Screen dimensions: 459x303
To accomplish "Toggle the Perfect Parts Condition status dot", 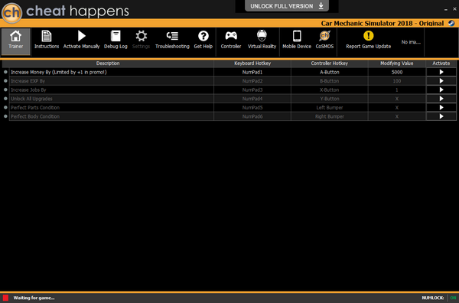I will [x=5, y=107].
